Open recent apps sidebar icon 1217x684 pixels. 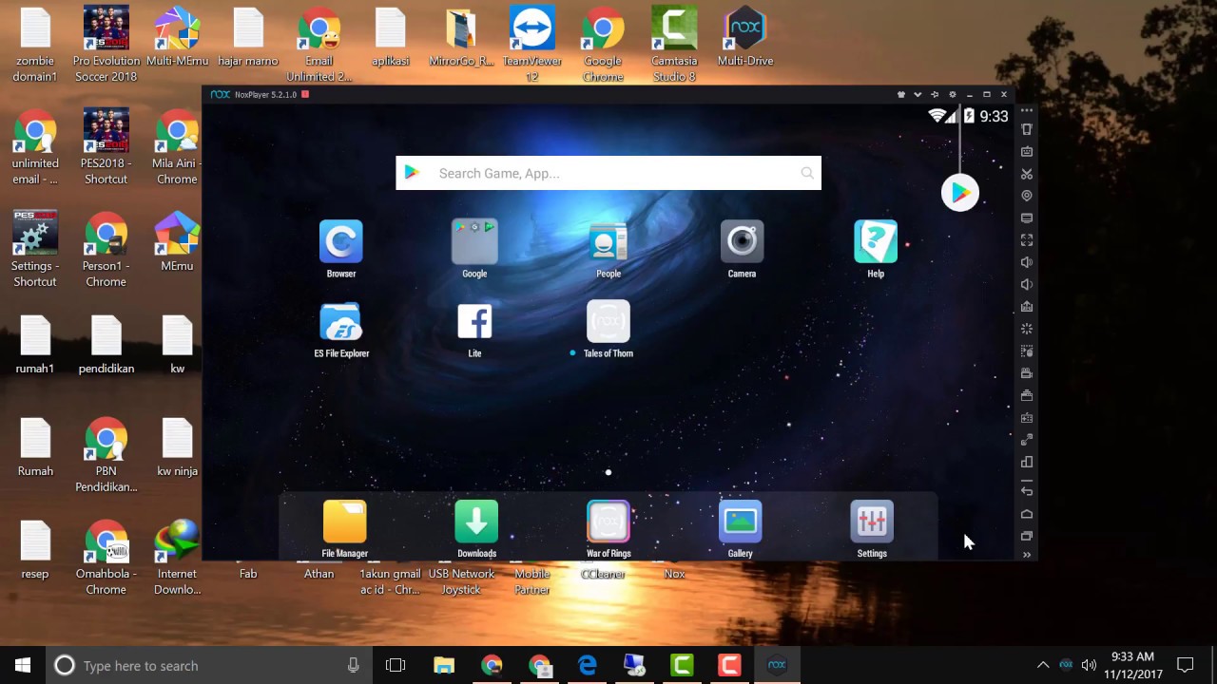(1027, 536)
